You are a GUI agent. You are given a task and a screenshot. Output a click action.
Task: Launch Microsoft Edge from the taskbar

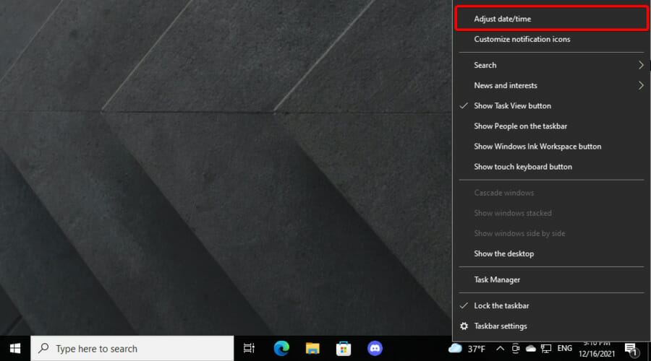click(281, 349)
